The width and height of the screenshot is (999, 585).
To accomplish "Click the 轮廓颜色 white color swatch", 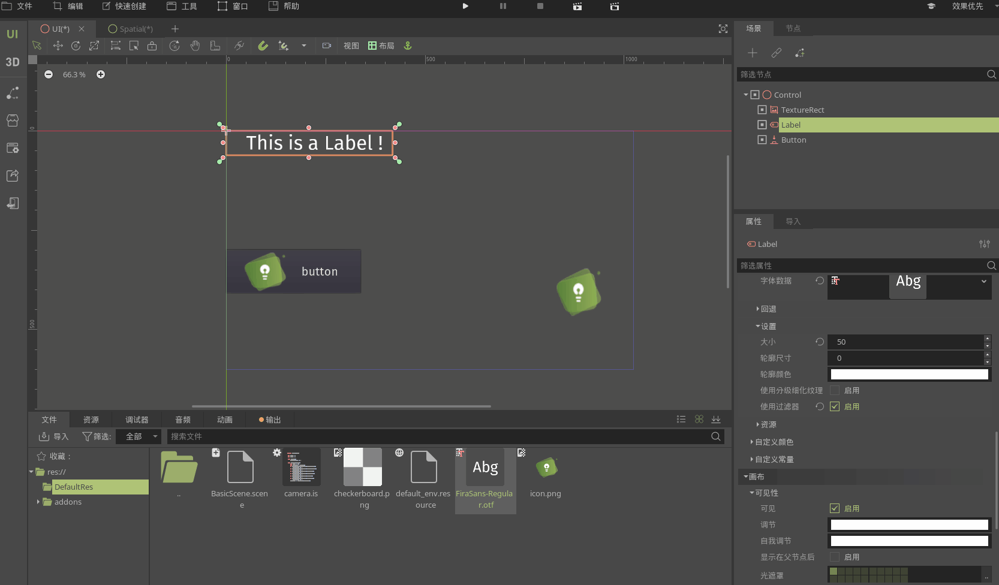I will click(909, 374).
